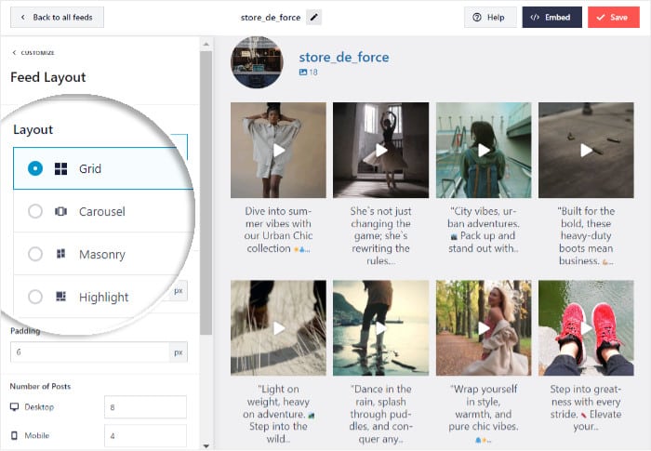Play the Wrap yourself in style video
The height and width of the screenshot is (451, 651).
484,328
